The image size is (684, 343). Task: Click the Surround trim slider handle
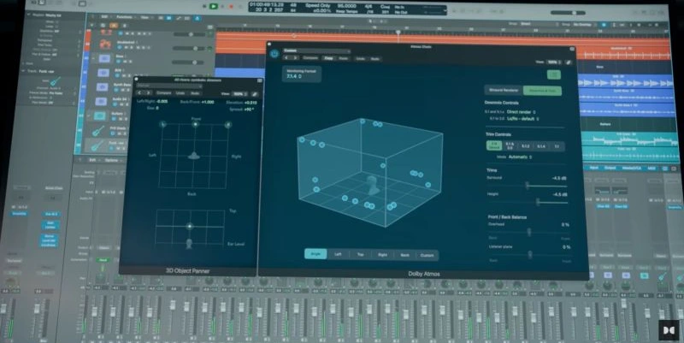click(528, 185)
